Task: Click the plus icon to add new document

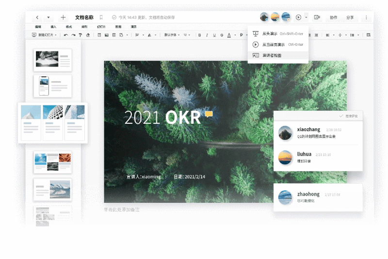Action: [x=63, y=17]
